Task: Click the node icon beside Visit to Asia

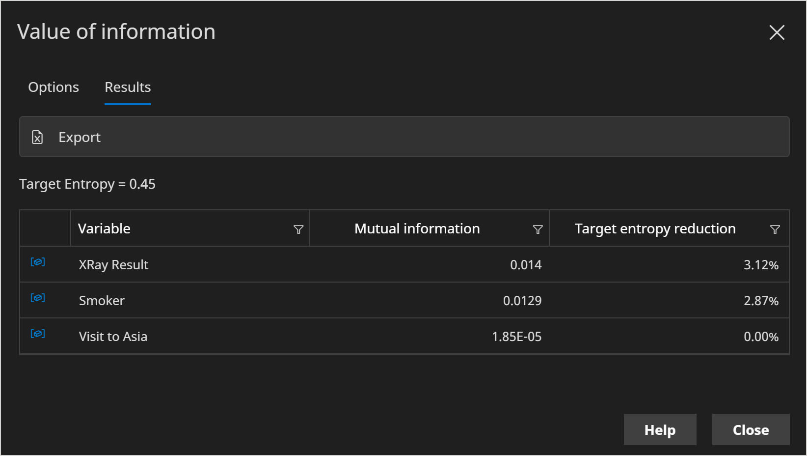Action: pyautogui.click(x=38, y=334)
